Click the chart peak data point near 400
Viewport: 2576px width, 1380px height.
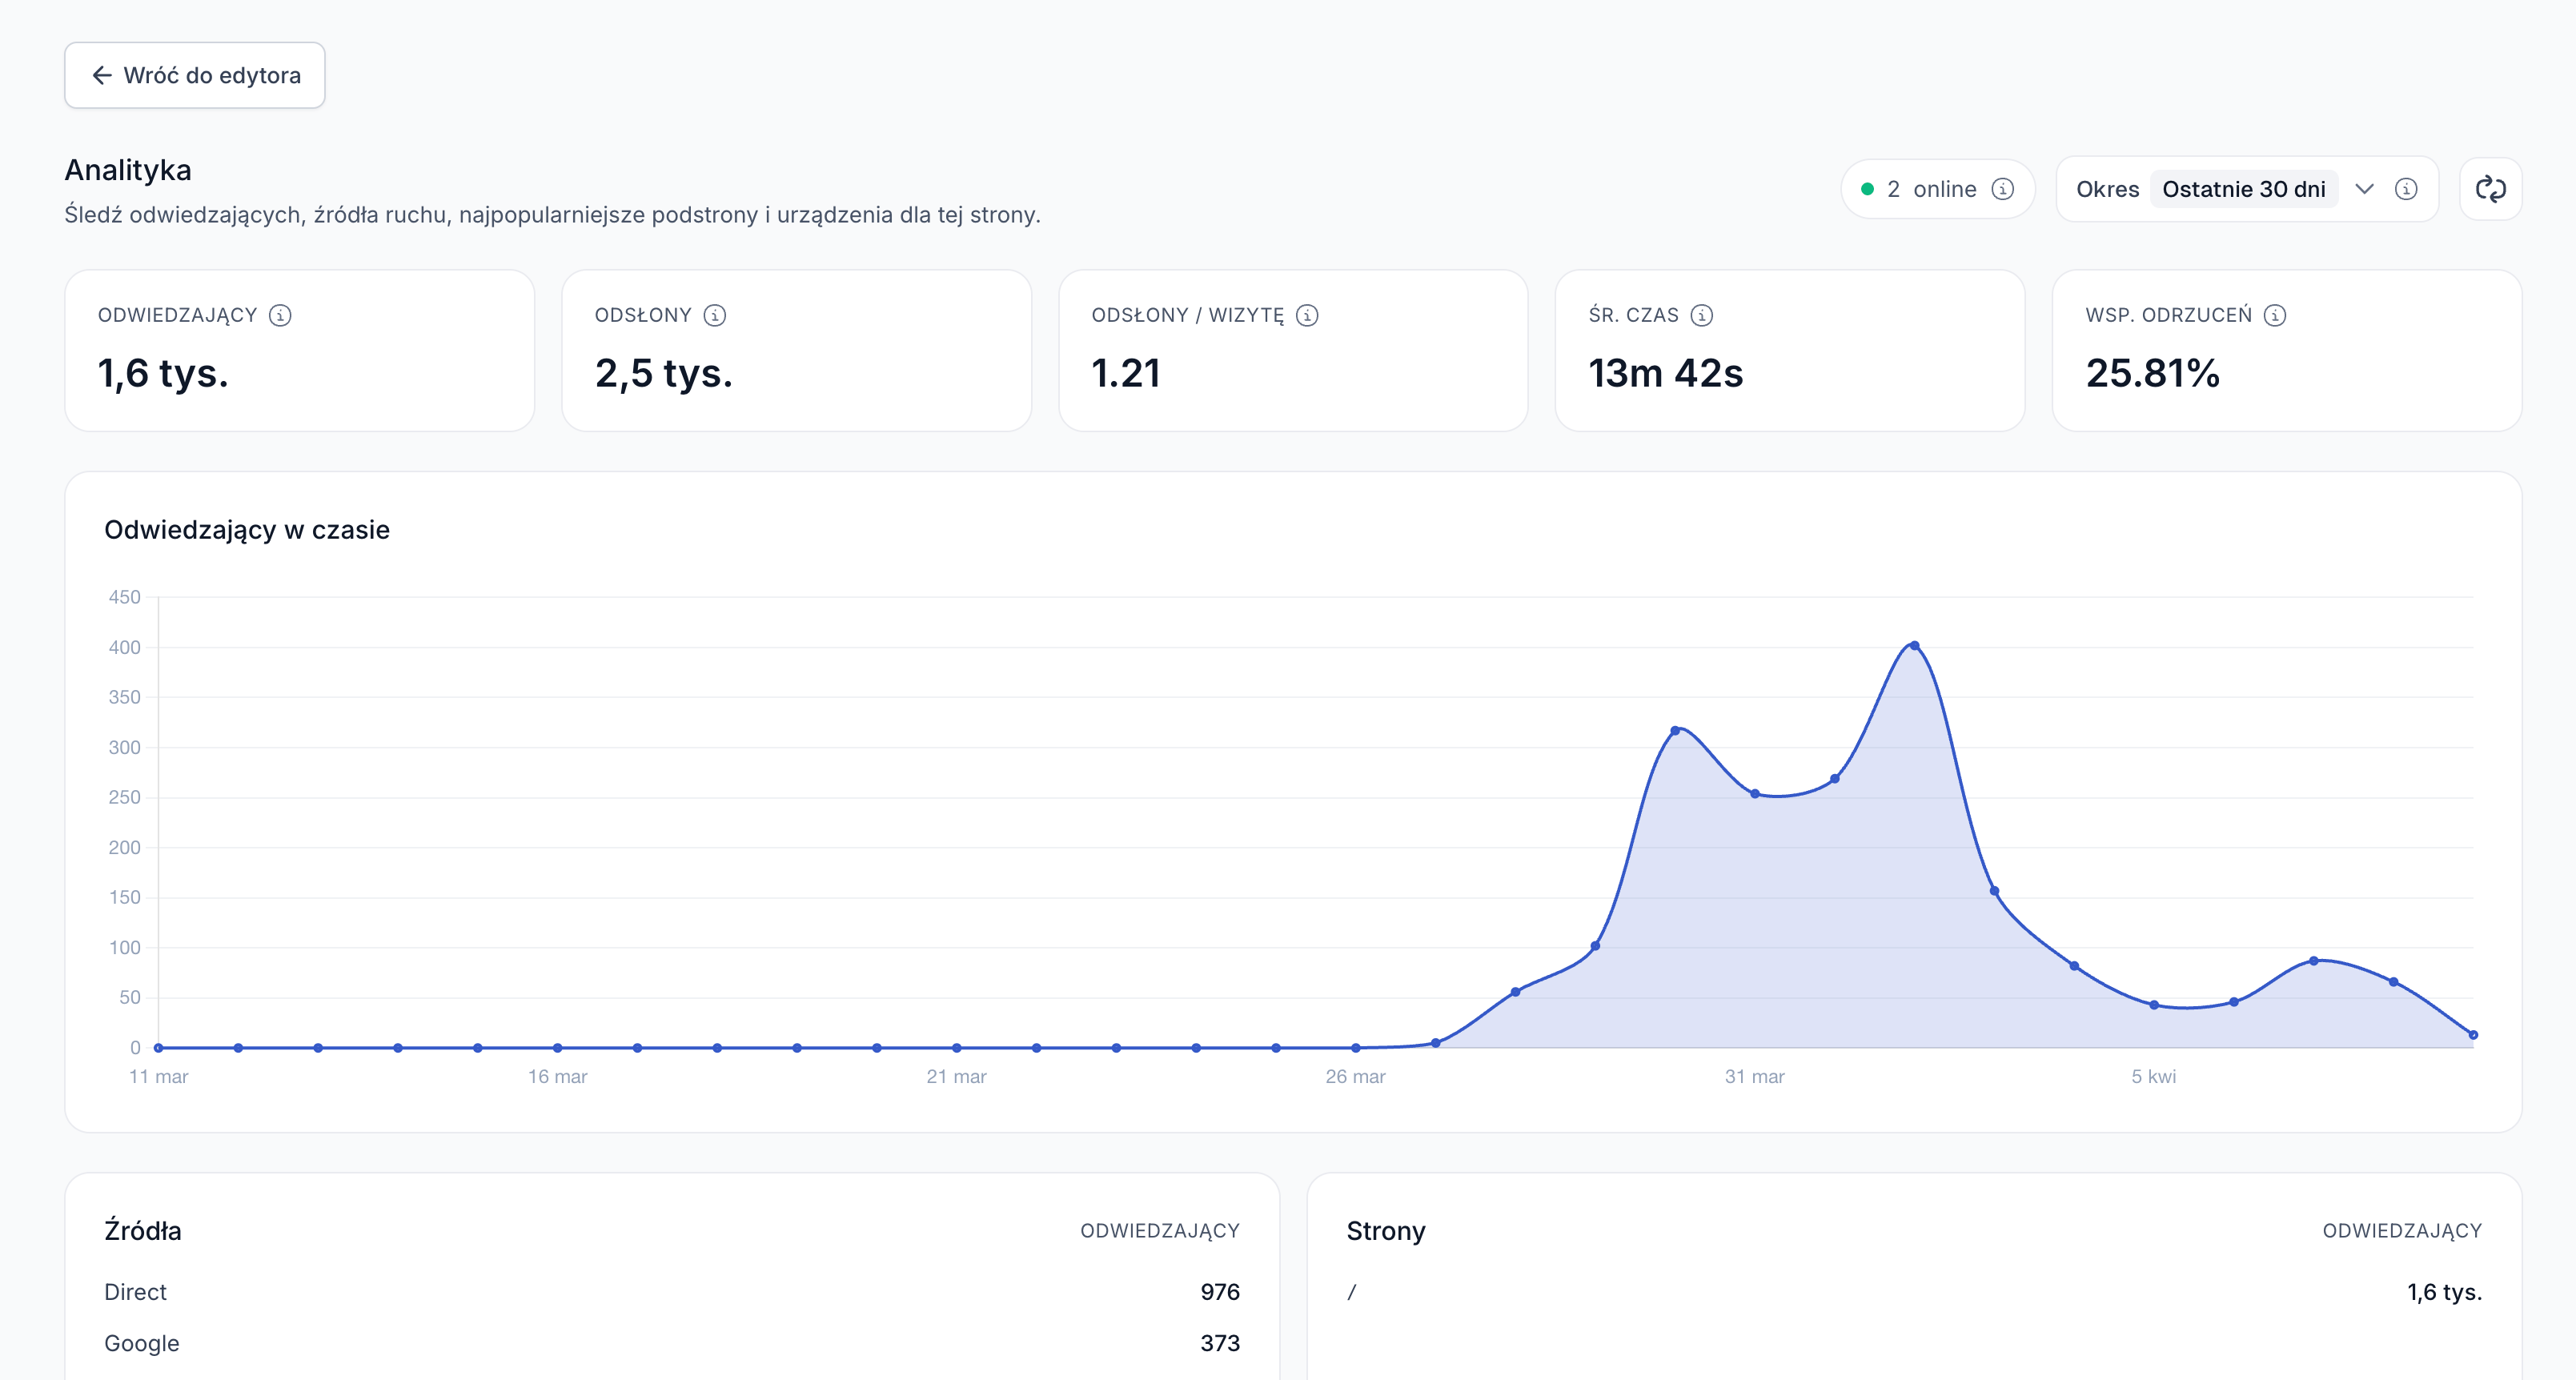tap(1914, 646)
